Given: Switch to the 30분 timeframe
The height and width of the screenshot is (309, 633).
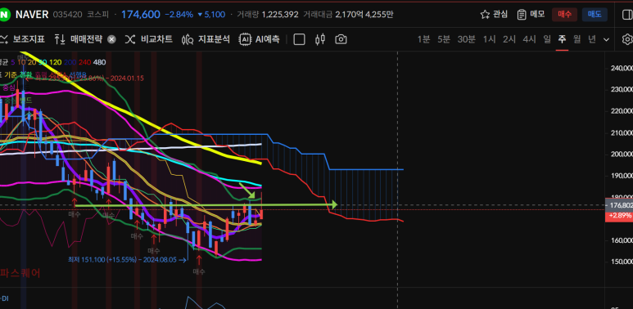Looking at the screenshot, I should [x=466, y=39].
